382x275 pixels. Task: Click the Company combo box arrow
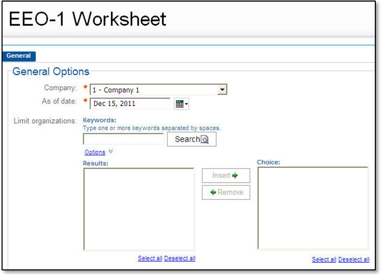[x=222, y=90]
